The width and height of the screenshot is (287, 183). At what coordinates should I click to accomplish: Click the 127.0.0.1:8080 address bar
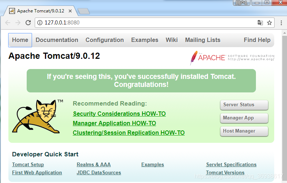(x=155, y=23)
